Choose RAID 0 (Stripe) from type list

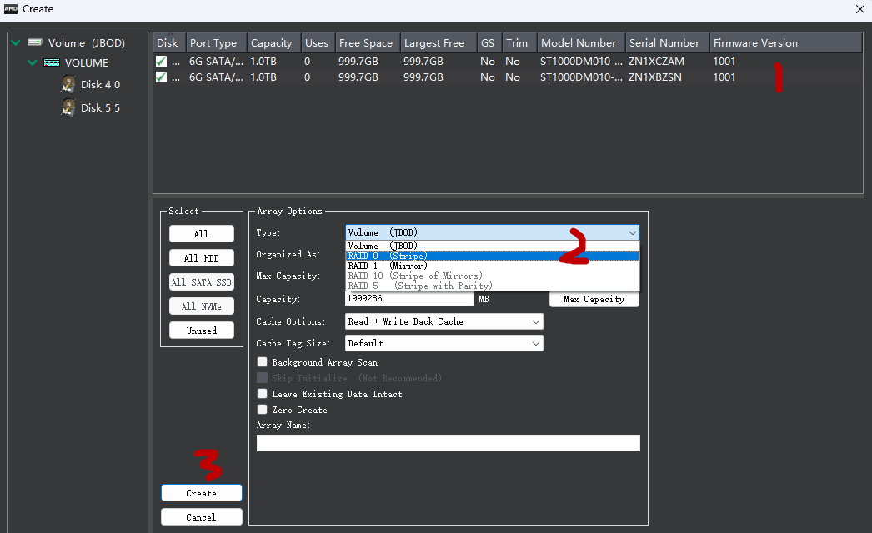[x=492, y=256]
